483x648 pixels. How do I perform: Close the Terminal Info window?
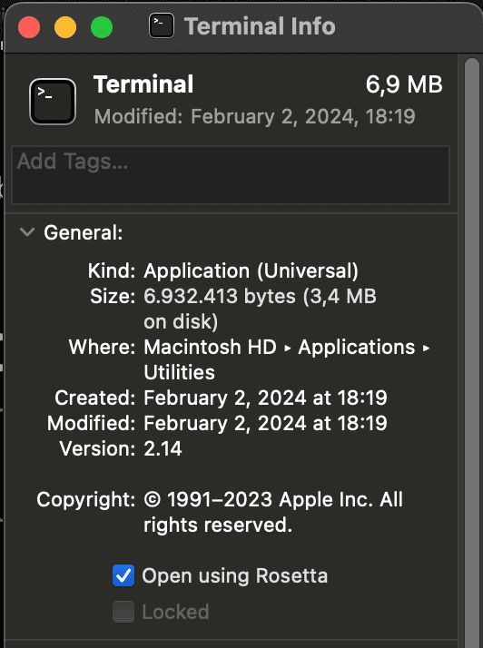point(29,27)
